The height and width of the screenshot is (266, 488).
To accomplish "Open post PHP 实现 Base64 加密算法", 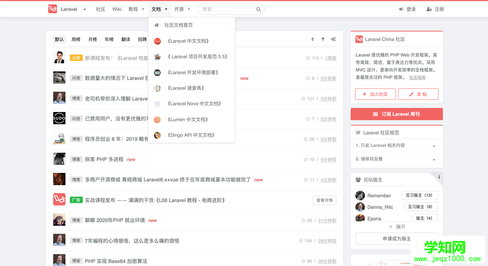I will (x=116, y=261).
